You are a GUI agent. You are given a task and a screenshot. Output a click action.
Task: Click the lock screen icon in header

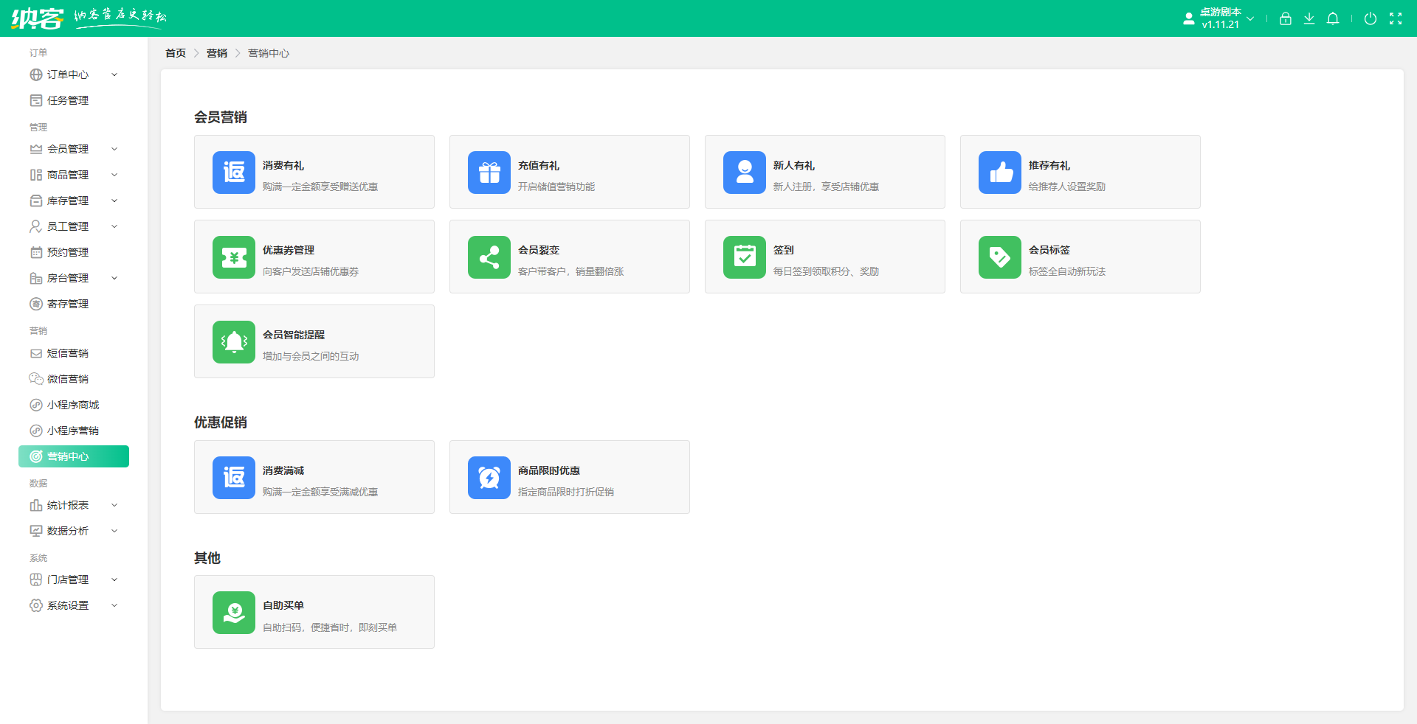(x=1285, y=19)
